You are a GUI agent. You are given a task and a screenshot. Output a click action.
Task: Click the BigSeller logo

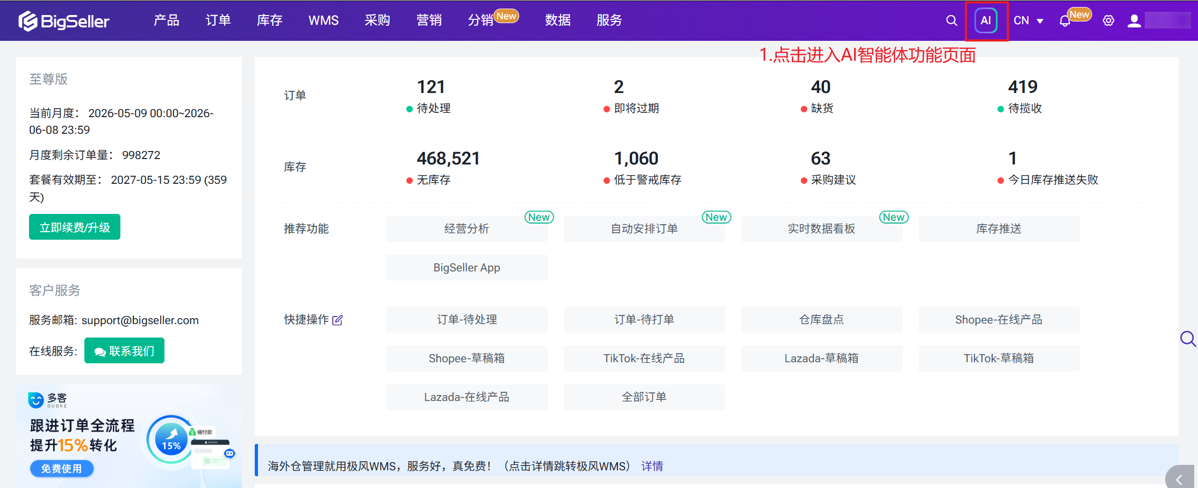point(63,21)
